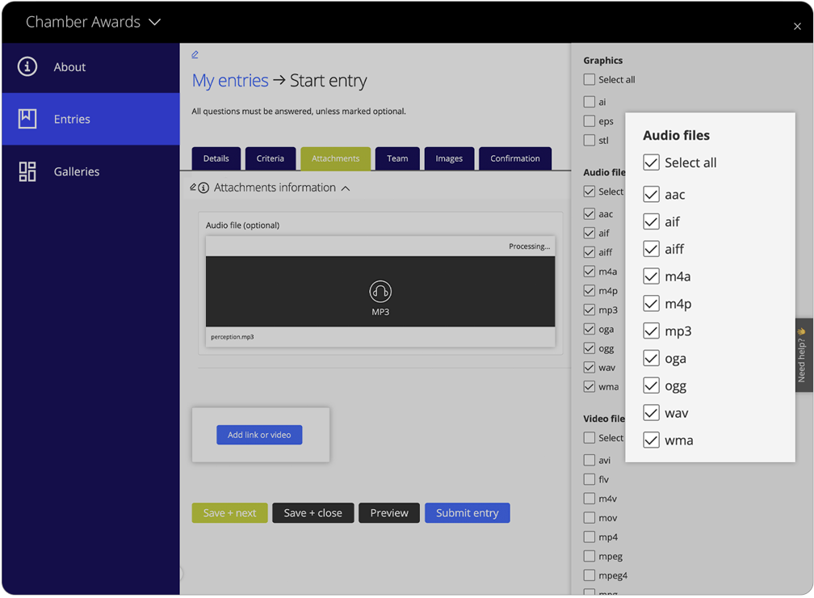Screen dimensions: 814x598
Task: Click the Submit entry button
Action: (x=467, y=512)
